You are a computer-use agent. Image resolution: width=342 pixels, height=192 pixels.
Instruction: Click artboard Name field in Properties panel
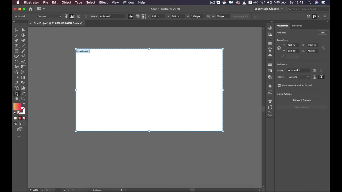298,70
